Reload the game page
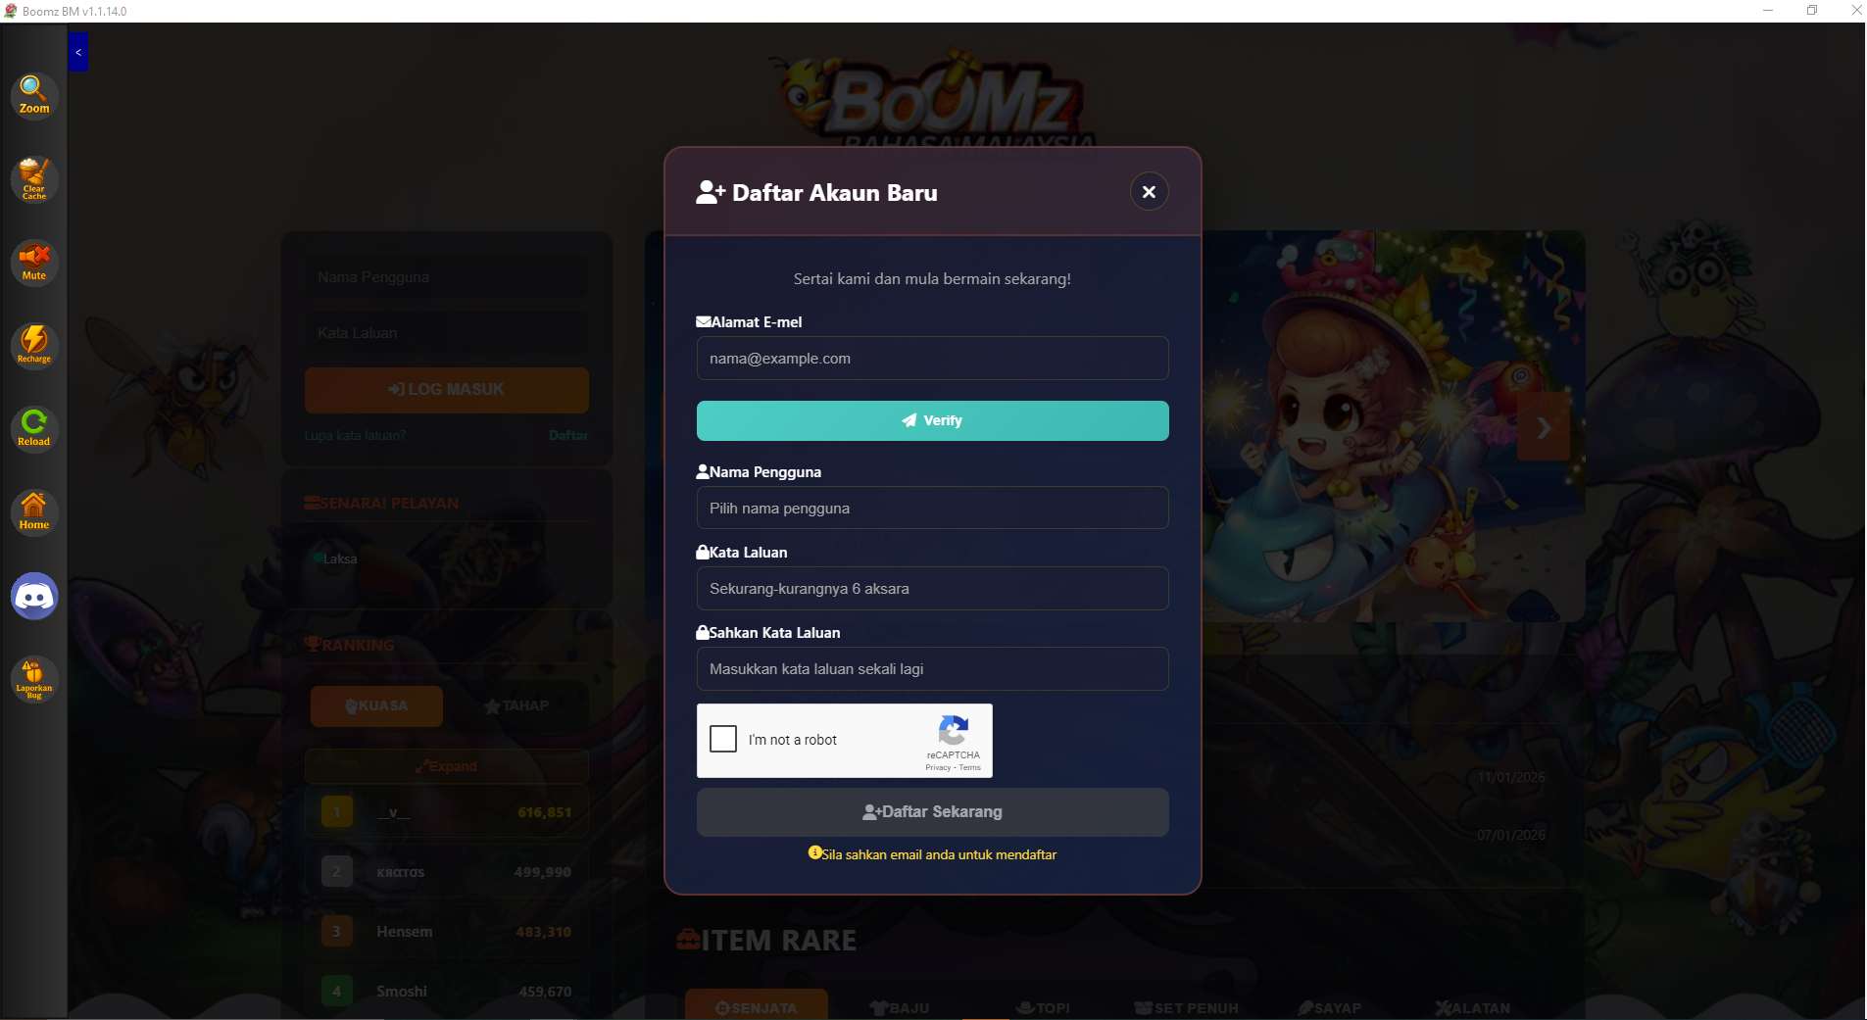This screenshot has height=1020, width=1867. click(x=34, y=428)
